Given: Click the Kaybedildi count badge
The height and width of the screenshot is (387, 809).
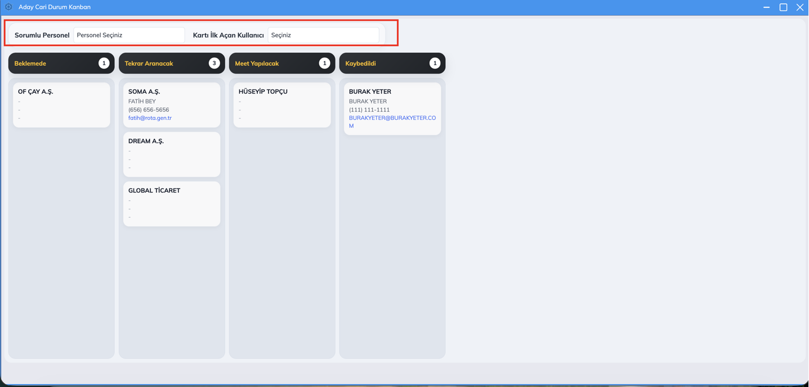Looking at the screenshot, I should tap(435, 64).
